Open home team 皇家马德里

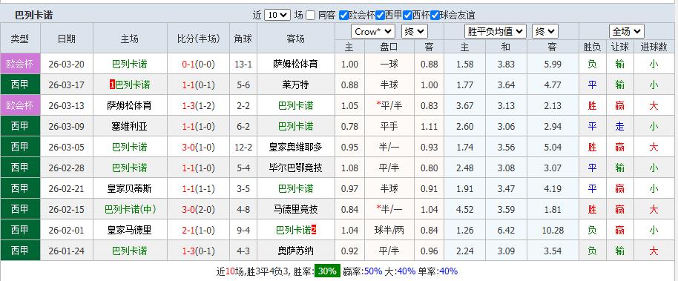pos(130,231)
